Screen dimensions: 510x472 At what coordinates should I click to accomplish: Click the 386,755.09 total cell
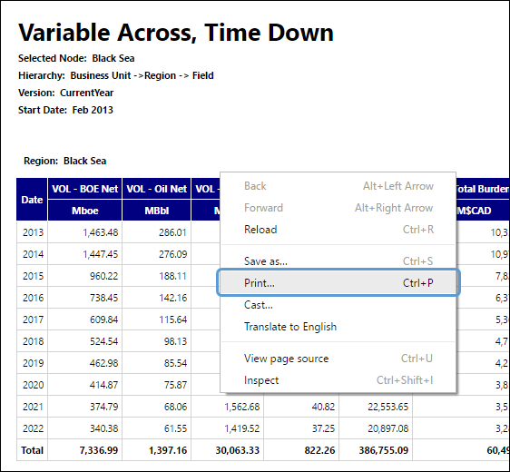point(376,450)
